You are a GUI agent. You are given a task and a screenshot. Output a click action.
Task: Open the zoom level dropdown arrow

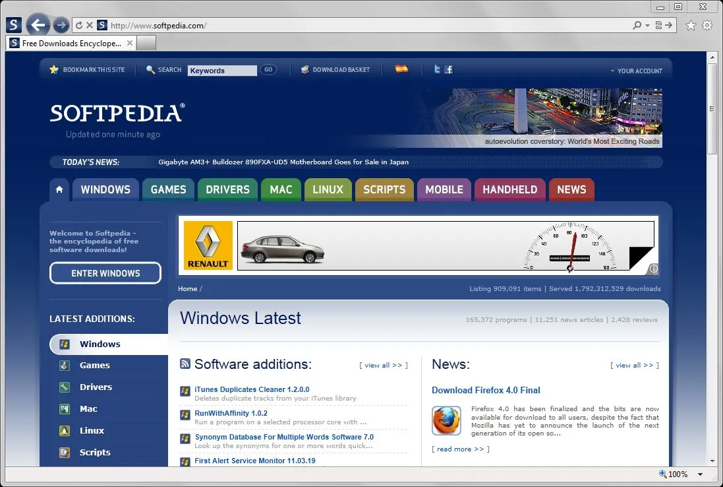(x=700, y=474)
